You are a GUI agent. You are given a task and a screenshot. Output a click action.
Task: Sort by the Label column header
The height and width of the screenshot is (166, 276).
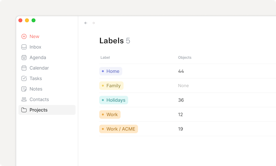click(105, 57)
